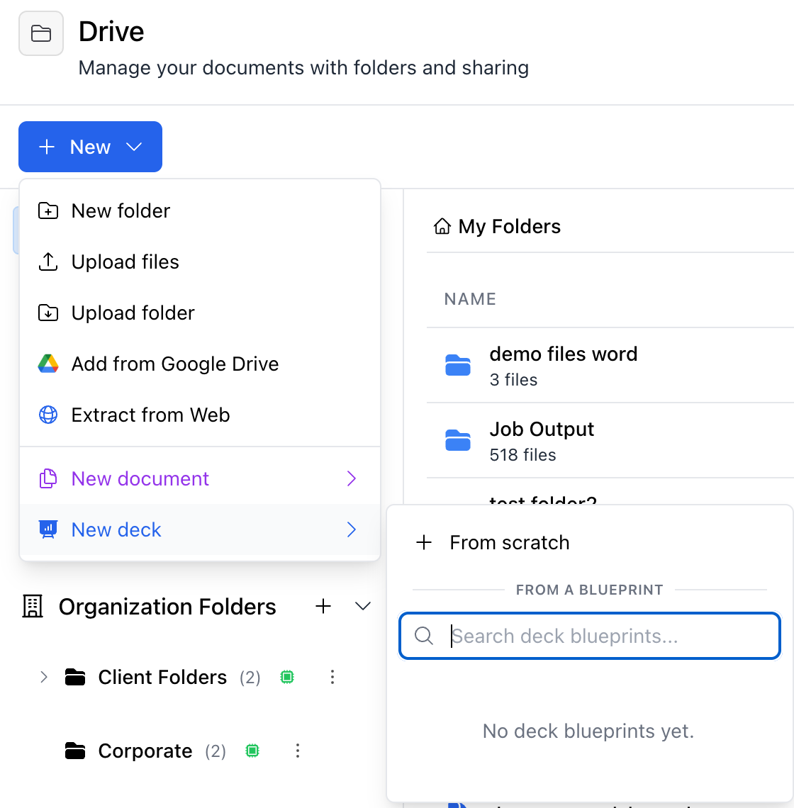
Task: Focus the Search deck blueprints field
Action: click(589, 636)
